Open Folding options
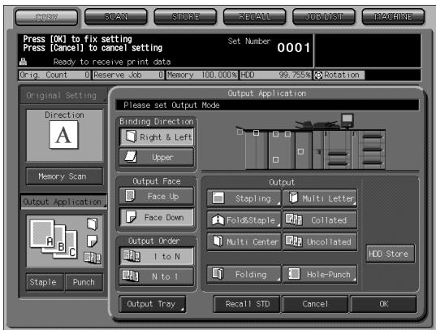This screenshot has width=436, height=330. (x=244, y=275)
